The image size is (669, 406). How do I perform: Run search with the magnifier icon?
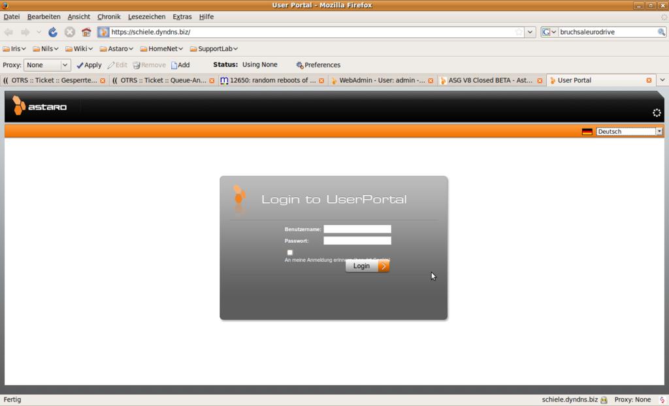coord(661,32)
